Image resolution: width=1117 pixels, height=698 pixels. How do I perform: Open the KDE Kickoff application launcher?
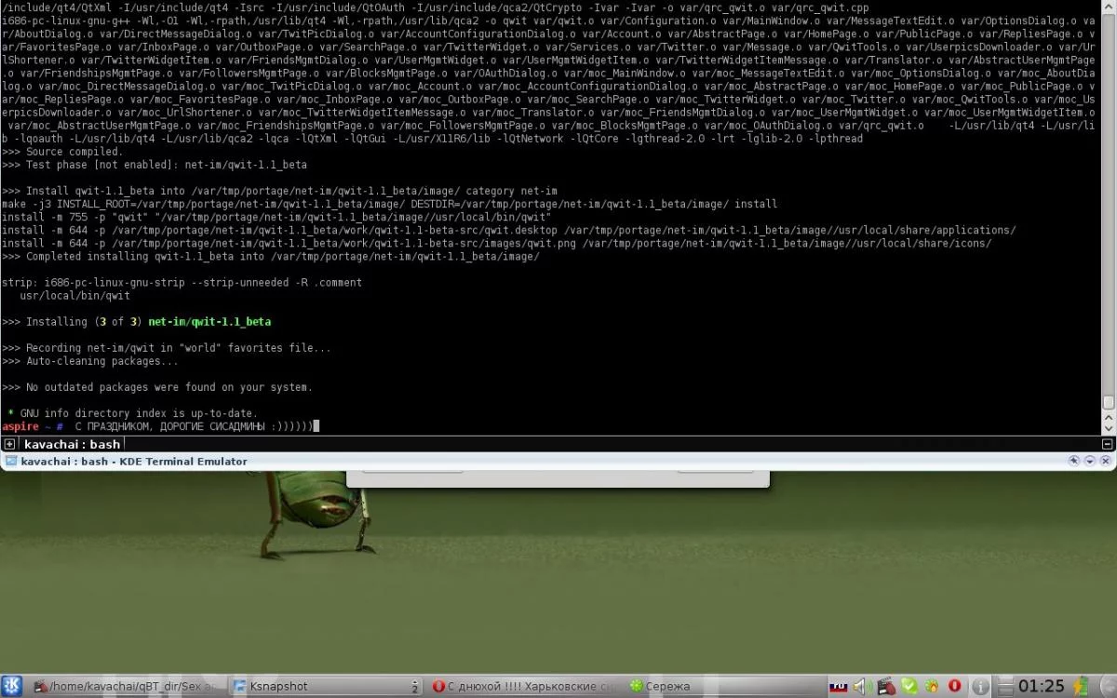11,686
